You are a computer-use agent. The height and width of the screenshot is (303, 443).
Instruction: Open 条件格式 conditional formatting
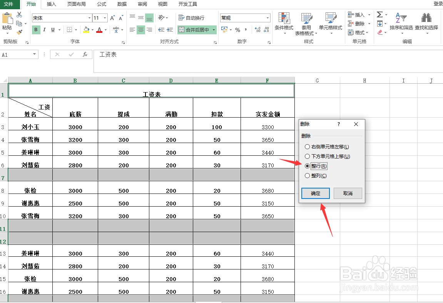[284, 23]
